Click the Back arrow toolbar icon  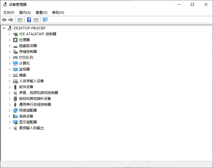click(x=4, y=20)
